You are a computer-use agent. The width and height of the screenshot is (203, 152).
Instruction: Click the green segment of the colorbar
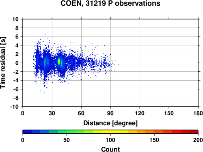tap(71, 132)
